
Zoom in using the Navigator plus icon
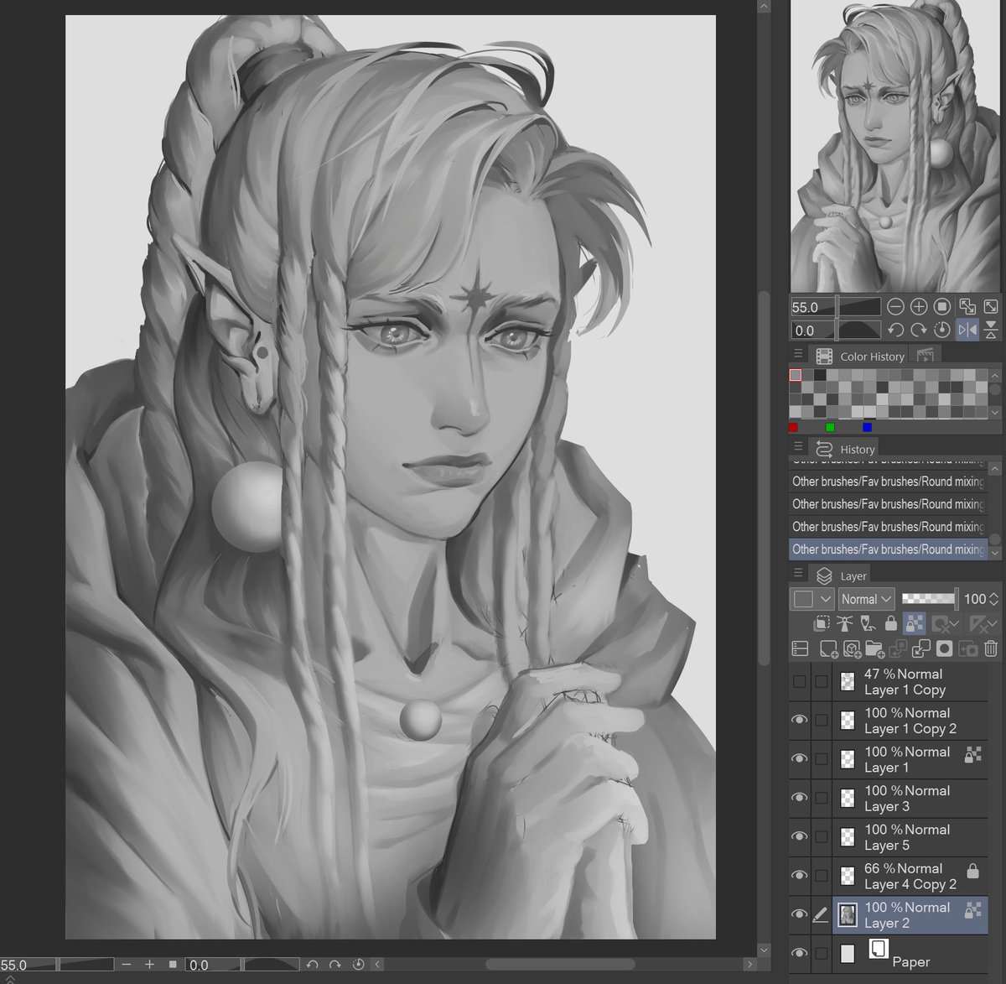pos(919,307)
